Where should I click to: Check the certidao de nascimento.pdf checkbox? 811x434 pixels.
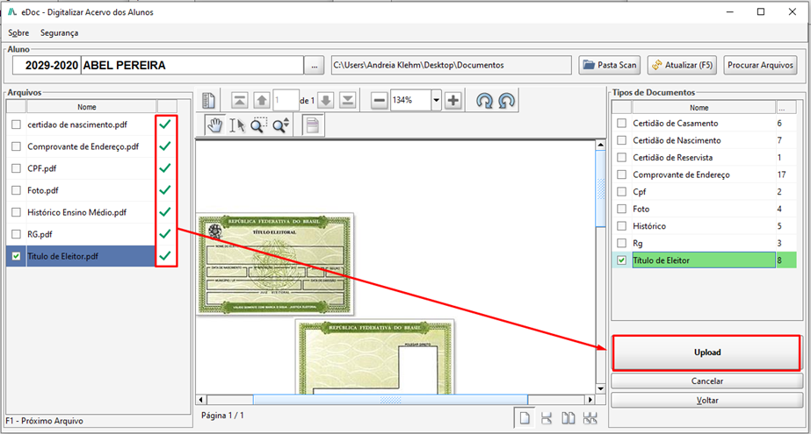click(x=16, y=125)
